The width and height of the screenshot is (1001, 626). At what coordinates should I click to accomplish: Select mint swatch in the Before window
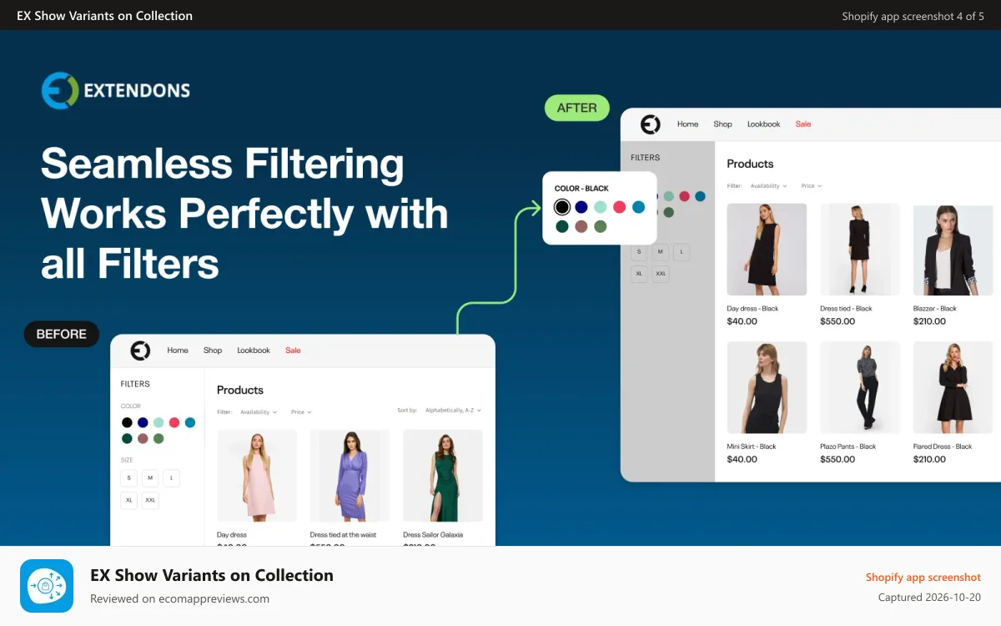[158, 423]
